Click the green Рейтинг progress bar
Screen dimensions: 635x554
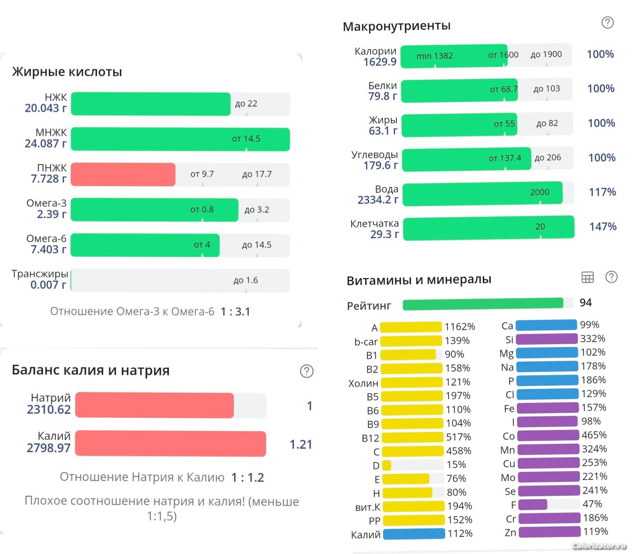[x=483, y=304]
